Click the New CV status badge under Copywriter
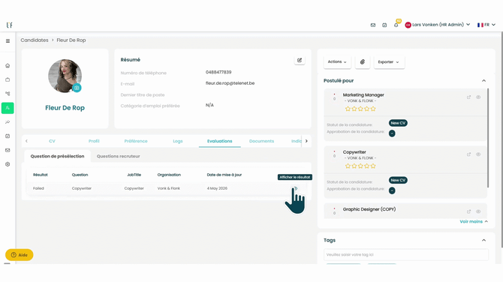Screen dimensions: 503x282 pyautogui.click(x=398, y=180)
